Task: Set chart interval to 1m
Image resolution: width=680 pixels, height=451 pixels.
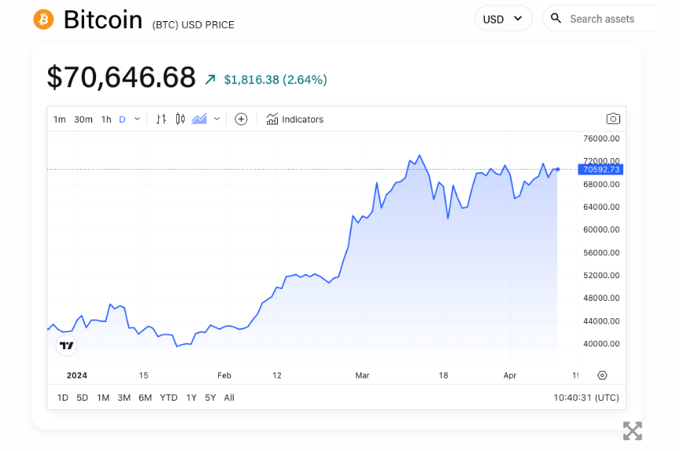Action: pyautogui.click(x=59, y=119)
